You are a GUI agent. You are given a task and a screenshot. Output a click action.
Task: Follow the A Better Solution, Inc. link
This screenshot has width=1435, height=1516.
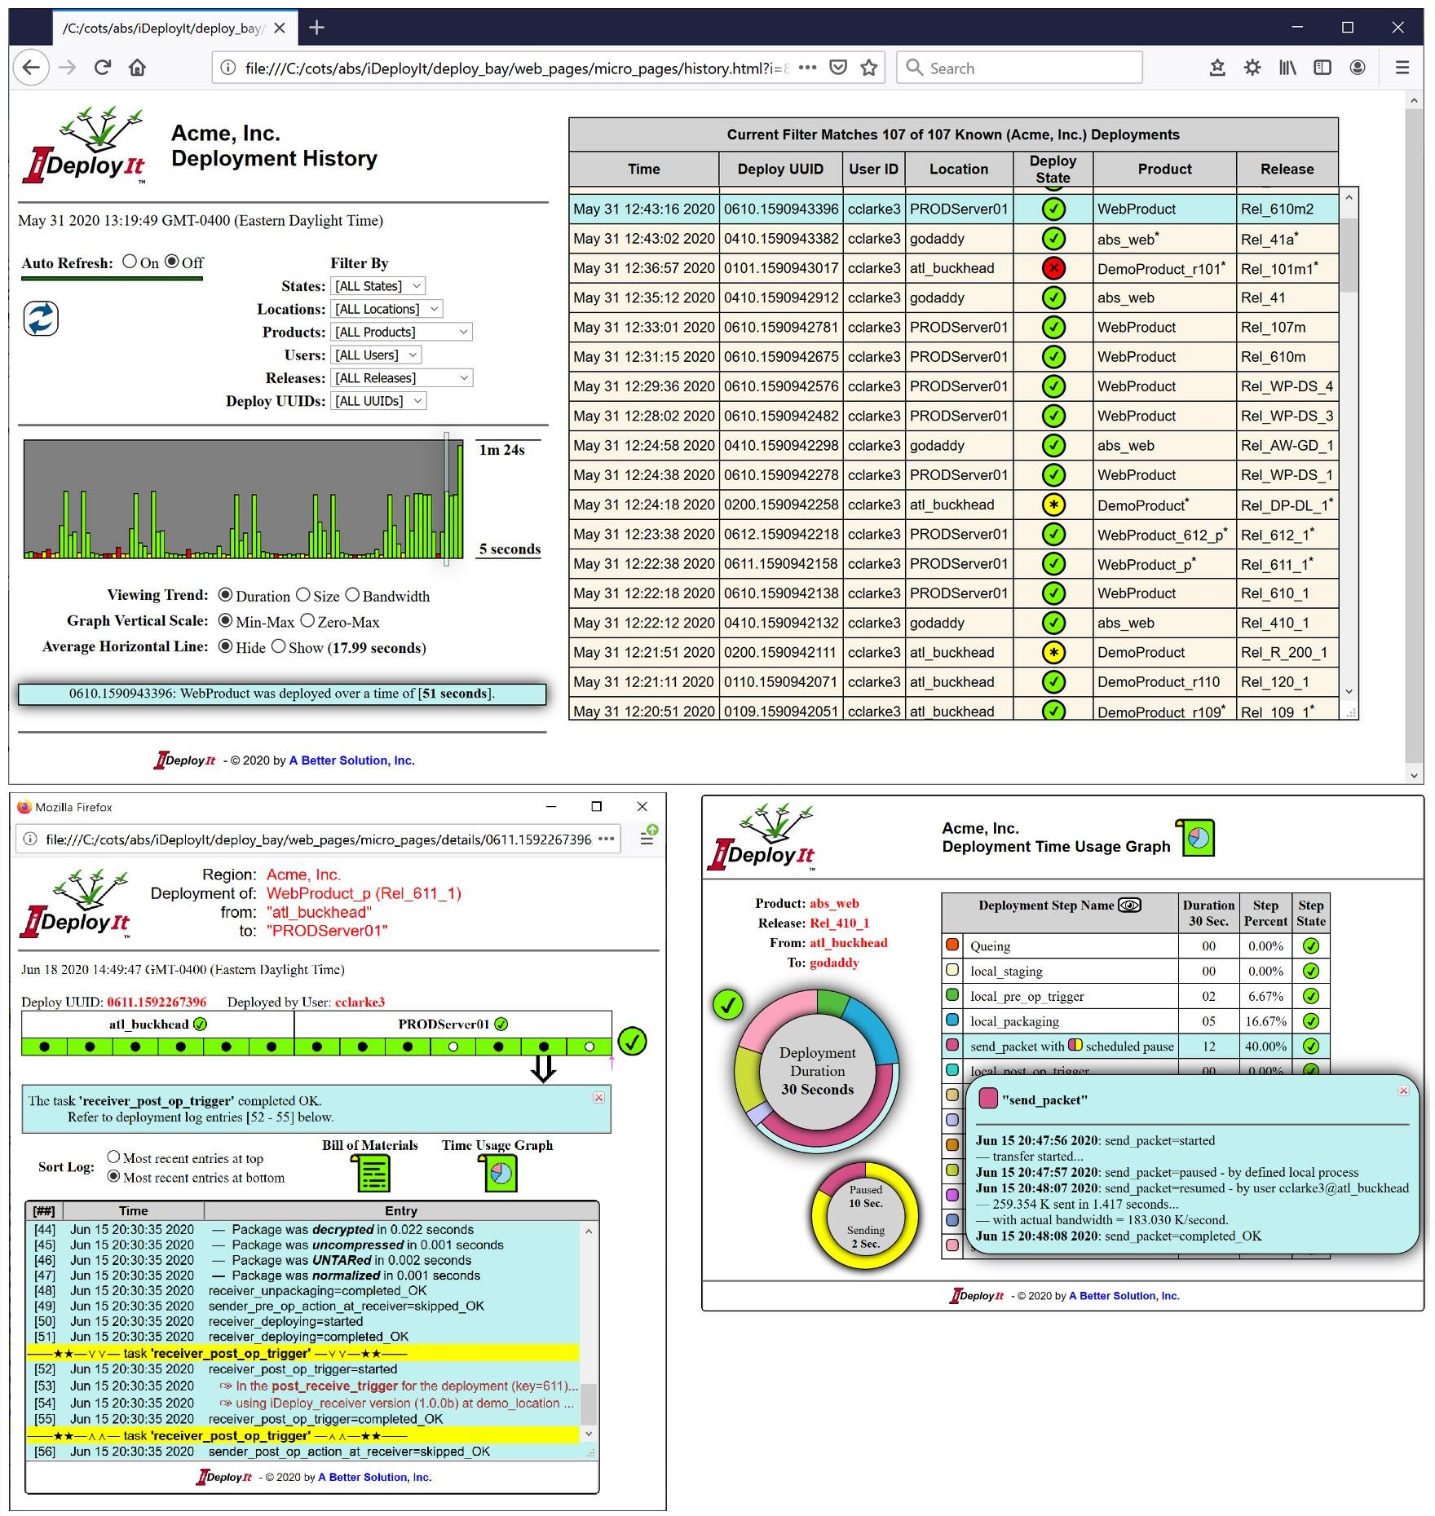352,760
